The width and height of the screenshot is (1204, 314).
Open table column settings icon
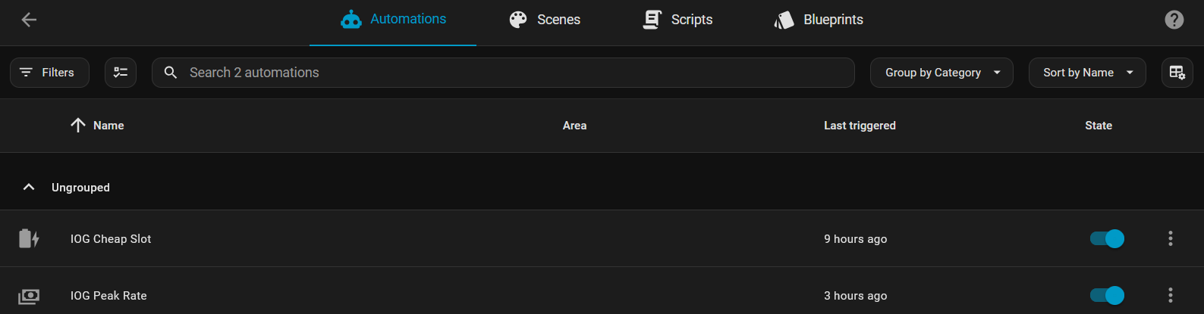pyautogui.click(x=1177, y=73)
